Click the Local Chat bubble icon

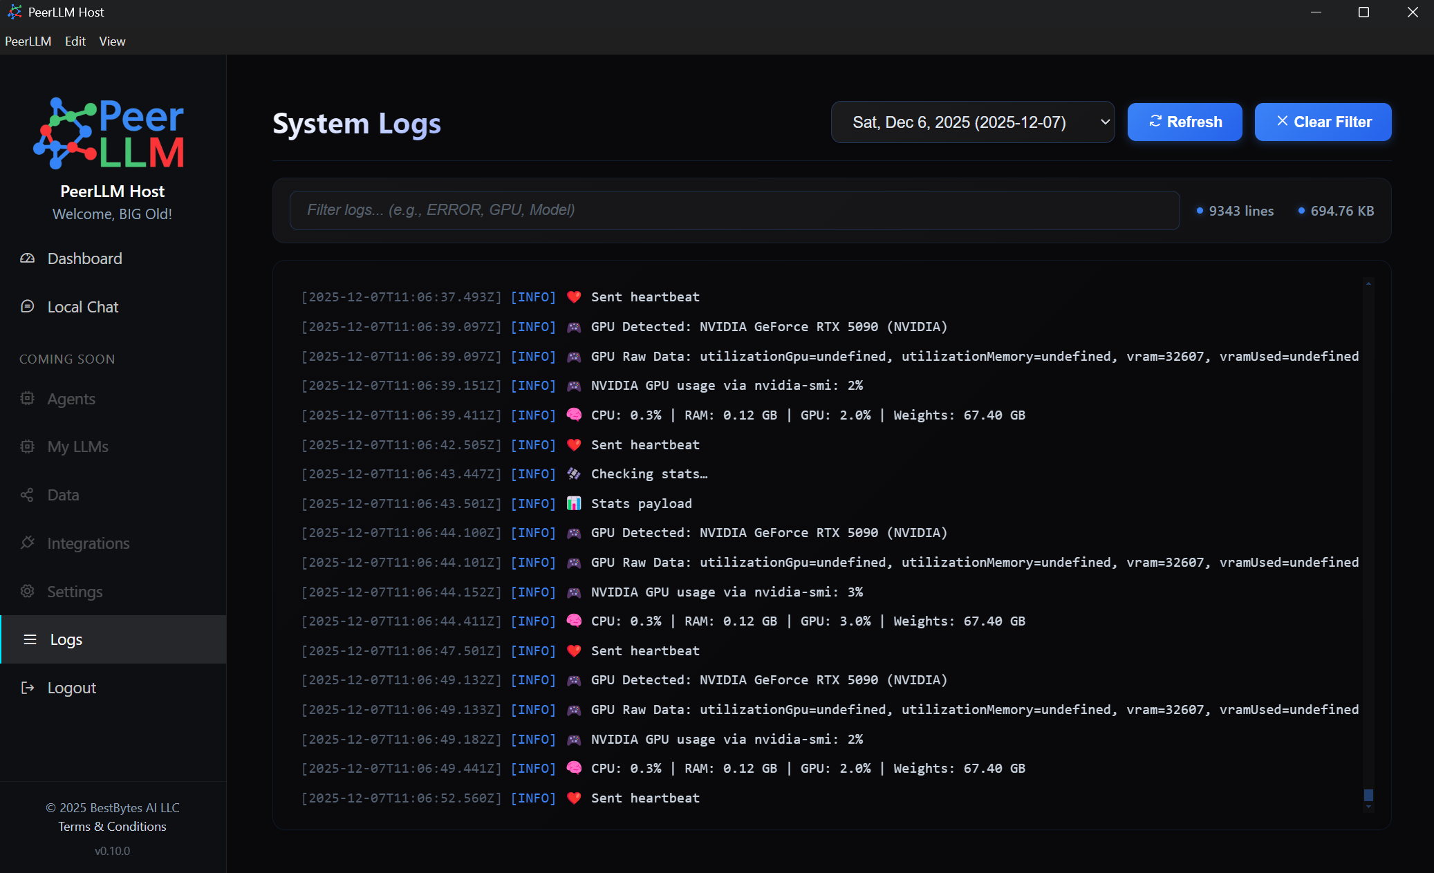pyautogui.click(x=27, y=306)
